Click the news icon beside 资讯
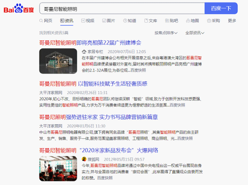248x185 pixels. pyautogui.click(x=62, y=20)
